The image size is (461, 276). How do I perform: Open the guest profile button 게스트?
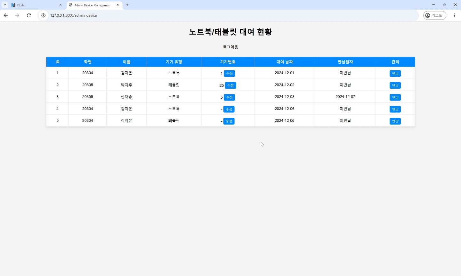point(435,15)
